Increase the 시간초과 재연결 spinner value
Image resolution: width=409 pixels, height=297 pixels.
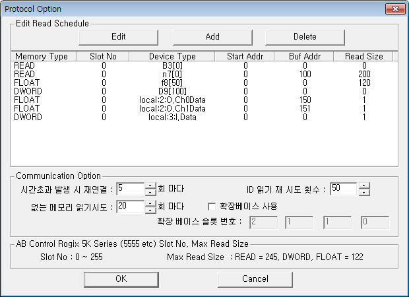(x=150, y=185)
